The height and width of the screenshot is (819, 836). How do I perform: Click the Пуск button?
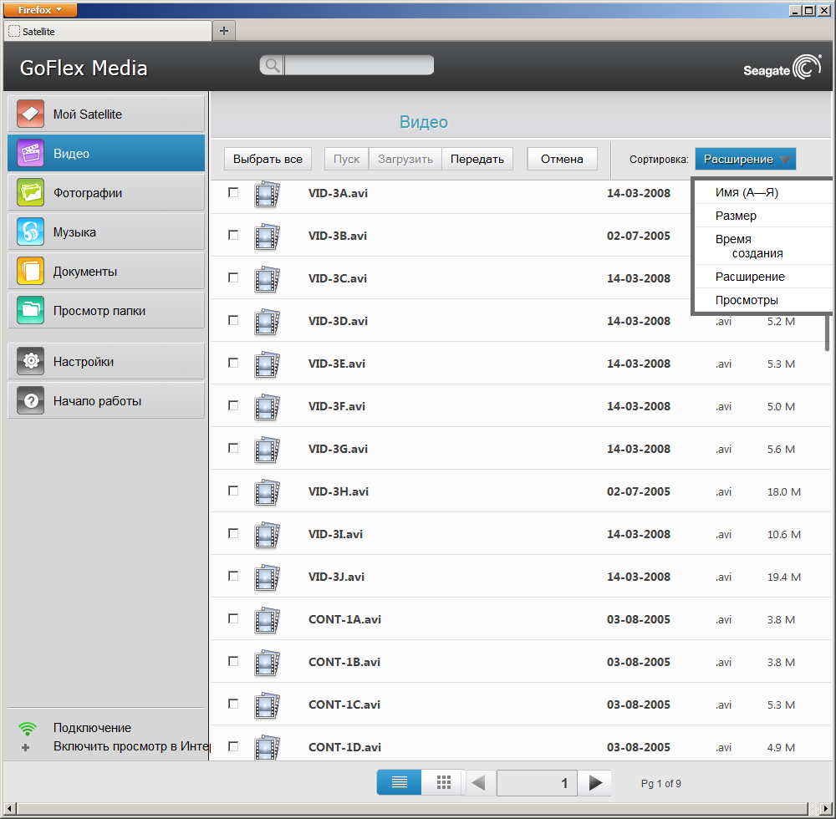[347, 159]
